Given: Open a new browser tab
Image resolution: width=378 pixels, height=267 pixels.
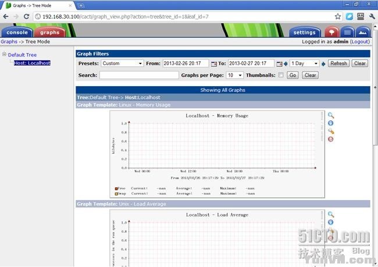Looking at the screenshot, I should pyautogui.click(x=81, y=5).
